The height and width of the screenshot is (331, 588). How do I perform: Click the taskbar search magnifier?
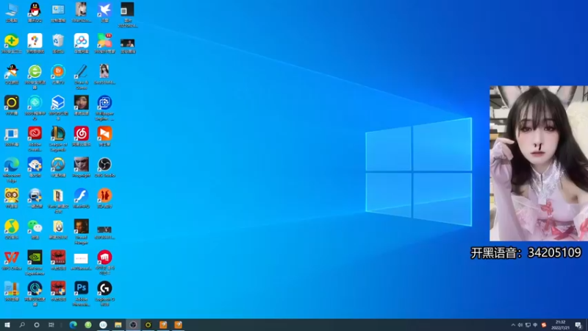[22, 324]
